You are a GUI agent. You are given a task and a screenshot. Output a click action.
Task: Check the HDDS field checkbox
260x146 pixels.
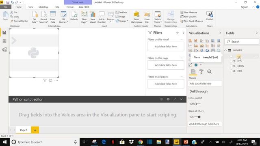[x=231, y=66]
